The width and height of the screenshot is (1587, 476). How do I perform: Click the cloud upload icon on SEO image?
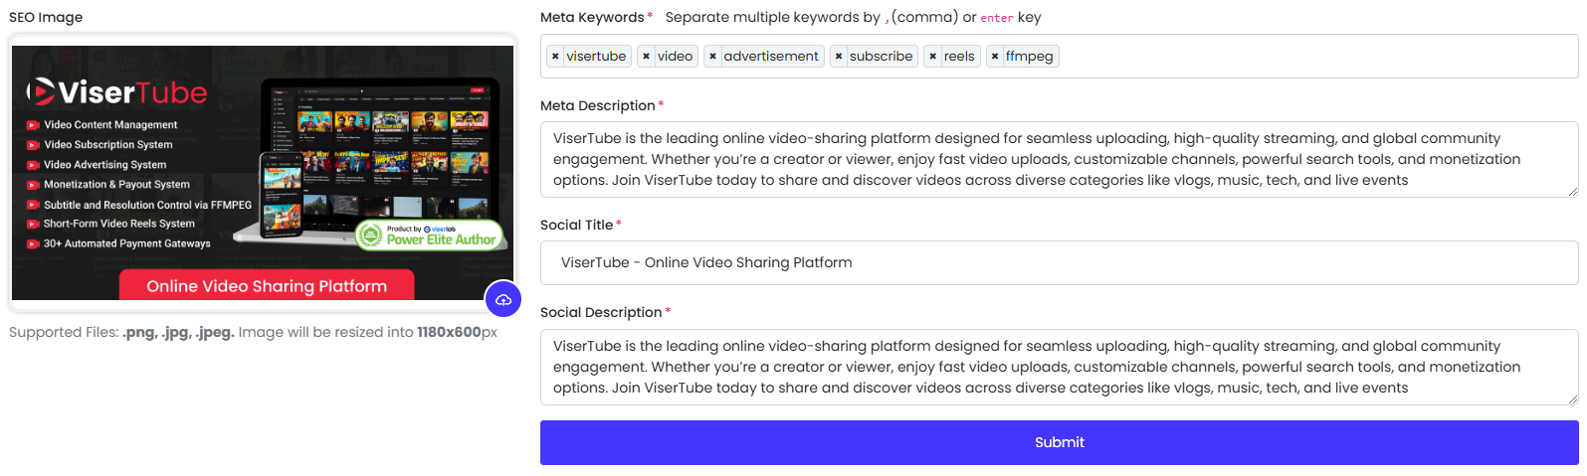[x=503, y=299]
